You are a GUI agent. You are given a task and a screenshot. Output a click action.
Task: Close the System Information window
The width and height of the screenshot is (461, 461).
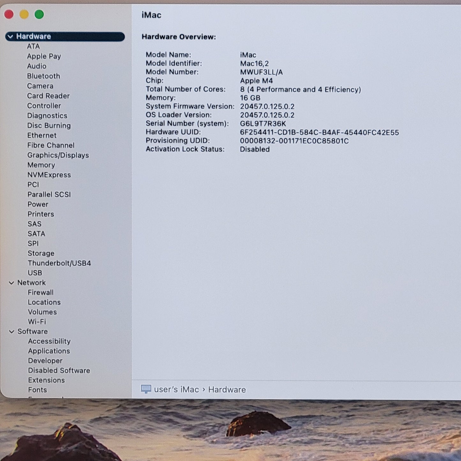click(x=9, y=14)
